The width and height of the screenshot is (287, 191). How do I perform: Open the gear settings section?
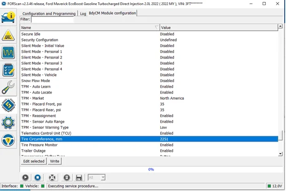click(x=8, y=122)
